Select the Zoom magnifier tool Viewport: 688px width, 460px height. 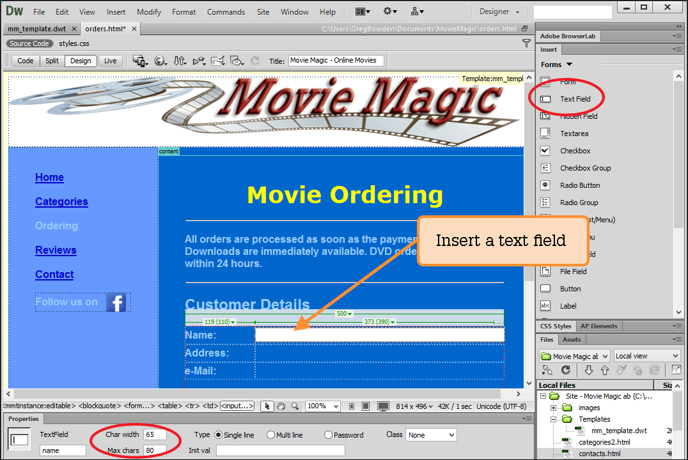tap(295, 406)
